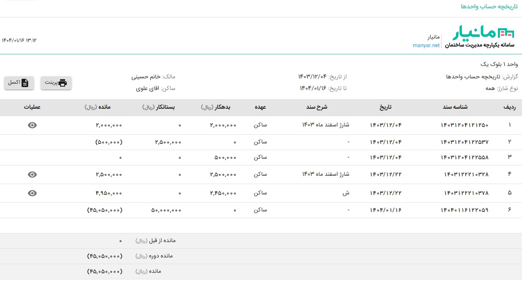
Task: Click the resident name اقای علوی
Action: [148, 88]
